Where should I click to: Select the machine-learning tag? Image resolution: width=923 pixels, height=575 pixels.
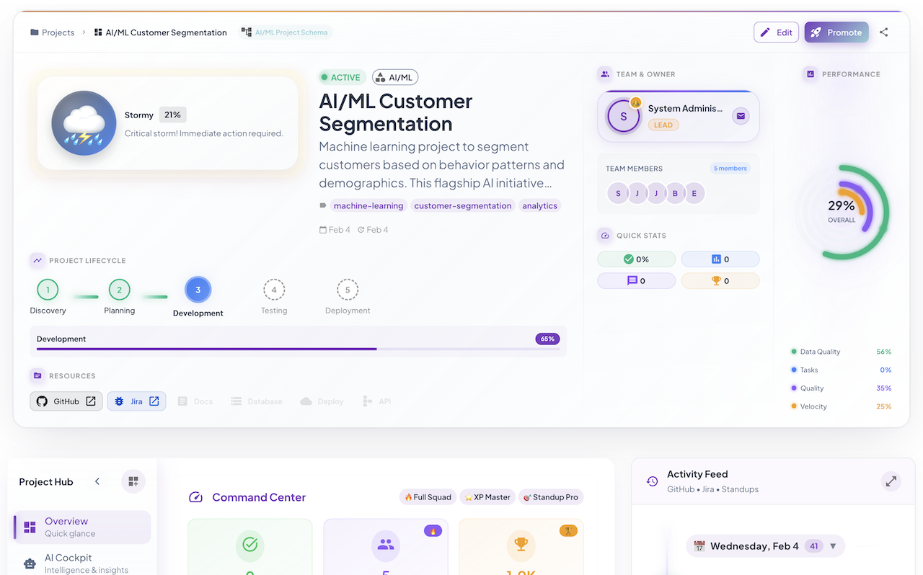pos(368,205)
